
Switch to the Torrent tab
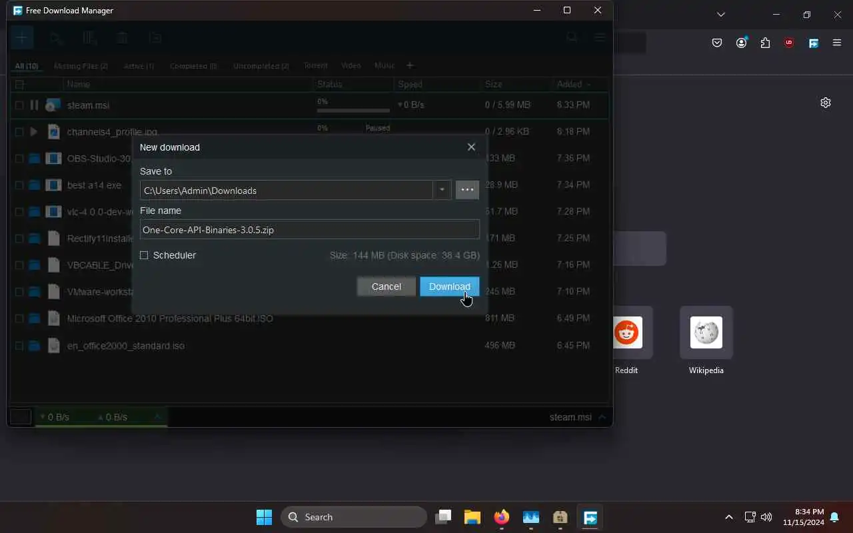(315, 66)
